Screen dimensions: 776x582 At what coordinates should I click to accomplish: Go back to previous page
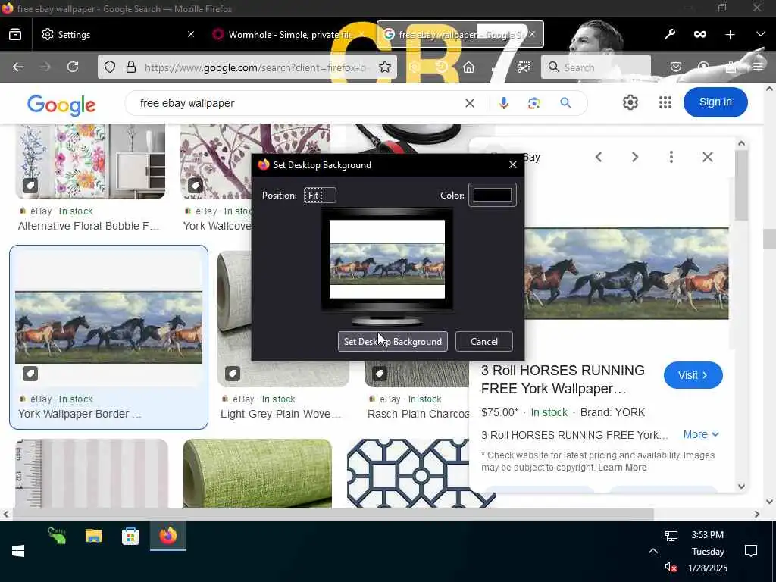coord(18,67)
